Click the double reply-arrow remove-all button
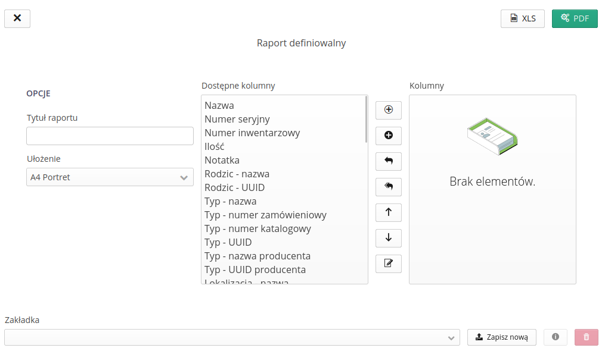This screenshot has width=605, height=351. pyautogui.click(x=389, y=187)
